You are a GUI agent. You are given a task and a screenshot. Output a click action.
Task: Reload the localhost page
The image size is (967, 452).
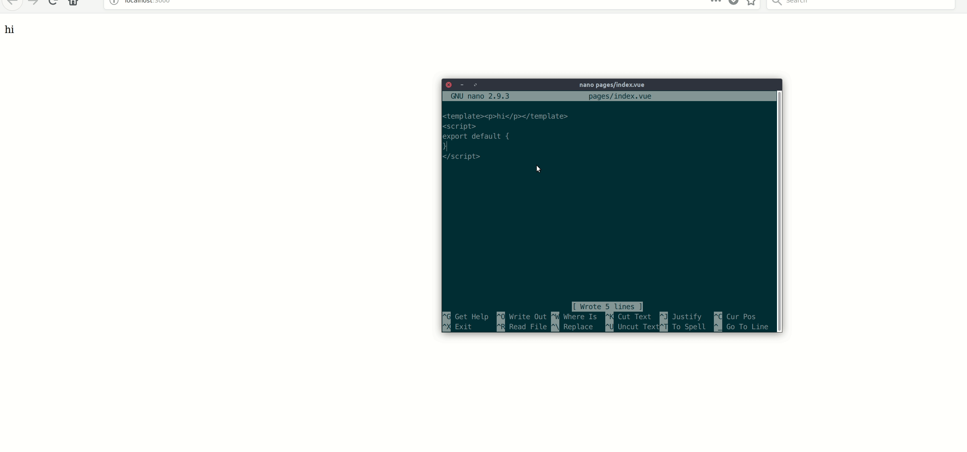53,2
